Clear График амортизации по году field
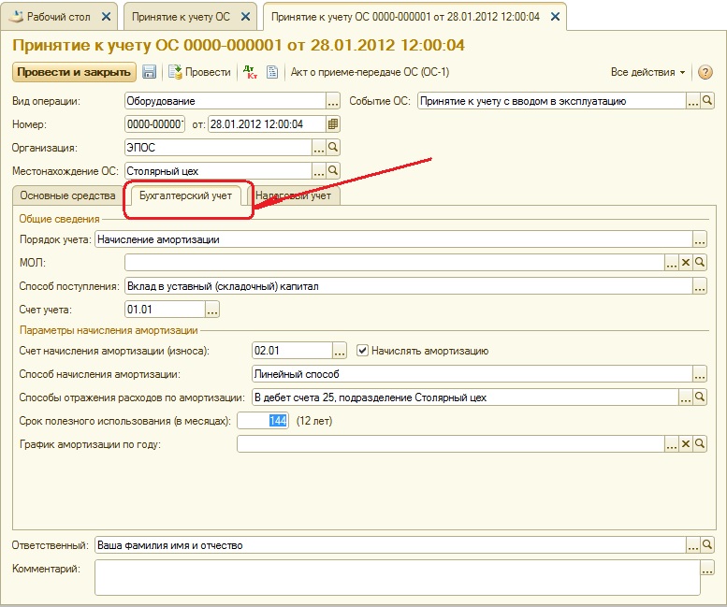727x607 pixels. [686, 444]
